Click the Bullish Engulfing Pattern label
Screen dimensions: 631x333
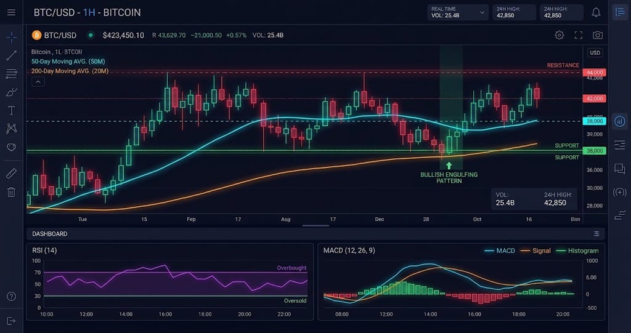point(449,178)
